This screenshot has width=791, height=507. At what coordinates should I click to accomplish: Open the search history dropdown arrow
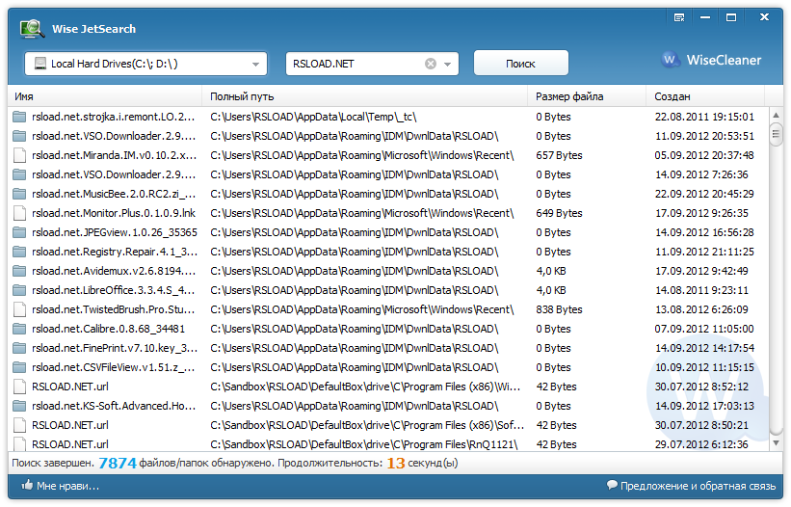447,64
